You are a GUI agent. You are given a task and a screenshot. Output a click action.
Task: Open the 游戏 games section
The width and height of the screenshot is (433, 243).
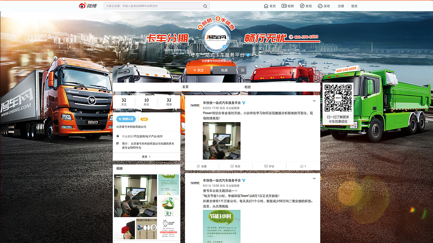pos(324,6)
